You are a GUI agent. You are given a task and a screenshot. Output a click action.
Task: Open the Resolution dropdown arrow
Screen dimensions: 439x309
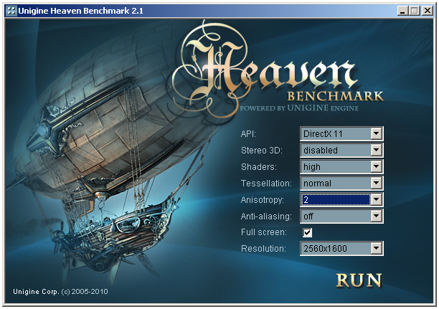(377, 248)
